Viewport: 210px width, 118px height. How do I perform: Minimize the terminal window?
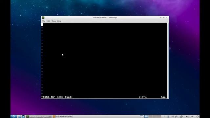click(x=160, y=17)
